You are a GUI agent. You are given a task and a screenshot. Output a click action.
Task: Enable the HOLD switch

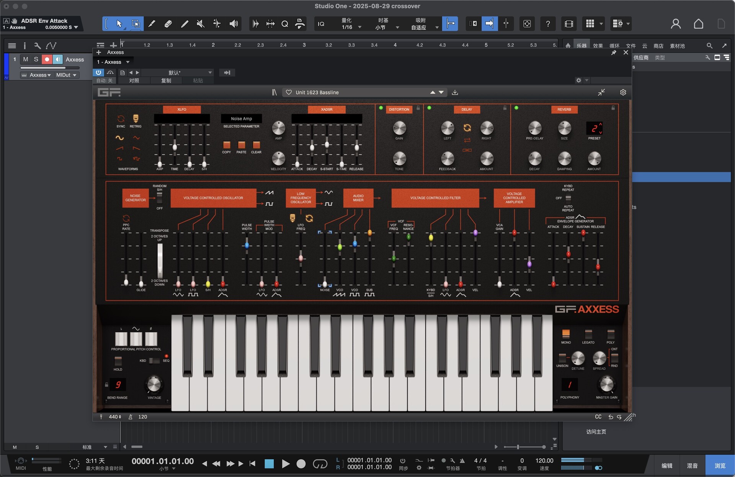click(x=118, y=361)
